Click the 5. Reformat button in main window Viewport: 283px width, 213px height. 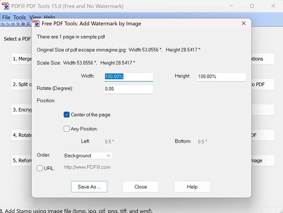pos(22,160)
